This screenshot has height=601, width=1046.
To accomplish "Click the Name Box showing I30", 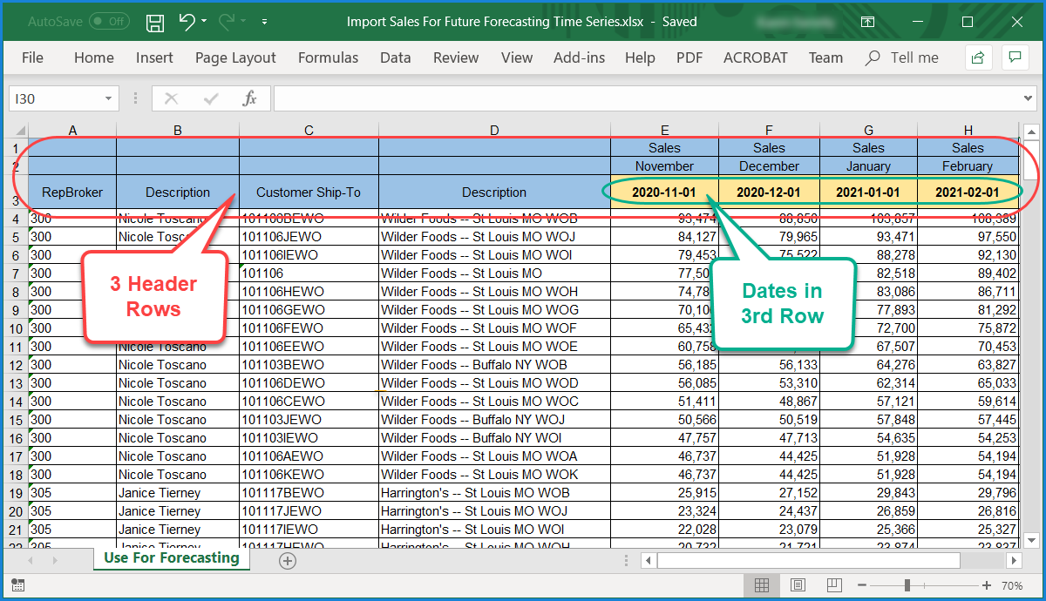I will tap(54, 98).
